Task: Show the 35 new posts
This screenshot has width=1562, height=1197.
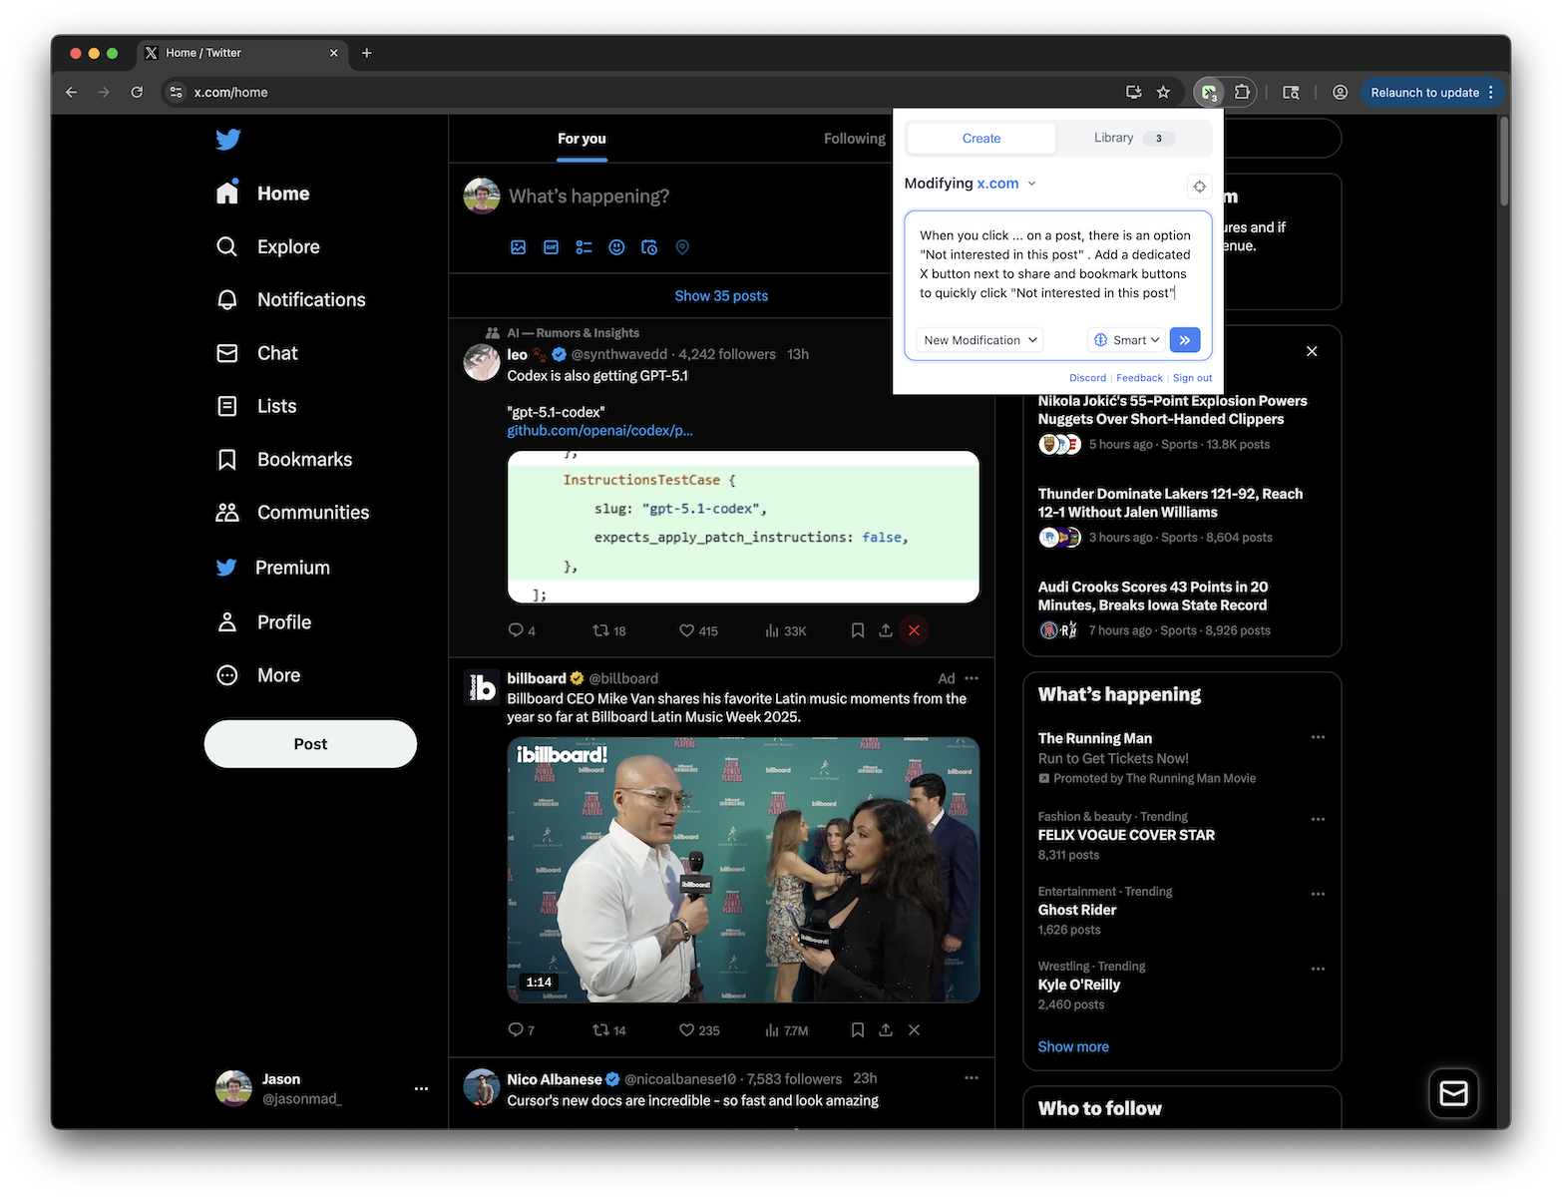Action: pyautogui.click(x=720, y=295)
